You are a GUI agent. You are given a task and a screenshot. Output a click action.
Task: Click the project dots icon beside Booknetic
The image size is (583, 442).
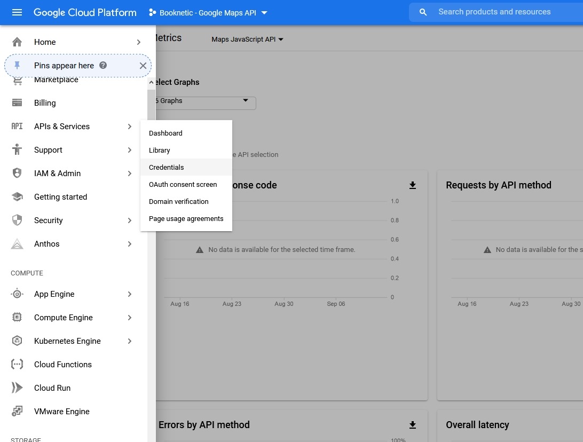pos(152,13)
